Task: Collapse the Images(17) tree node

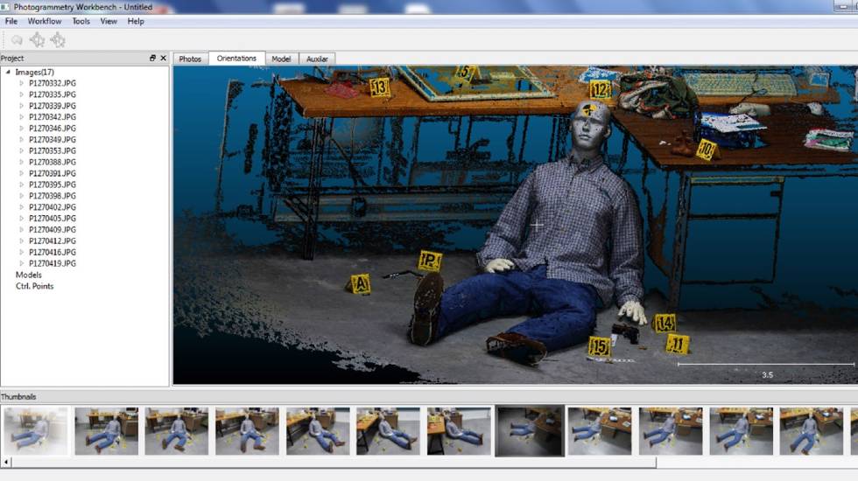Action: click(x=9, y=72)
